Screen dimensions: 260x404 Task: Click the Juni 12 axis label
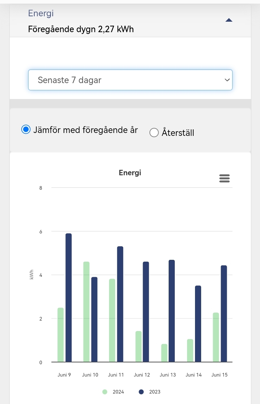pos(142,375)
